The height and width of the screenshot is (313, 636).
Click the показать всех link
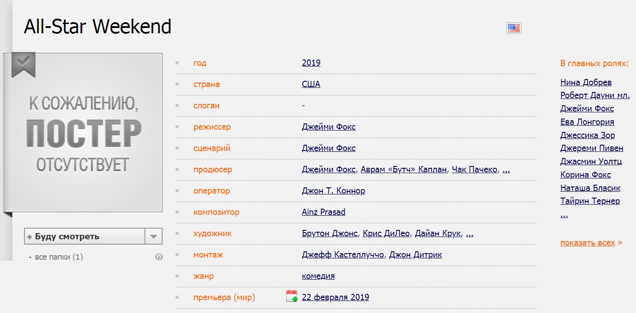click(588, 243)
